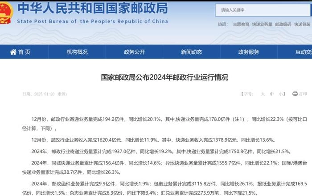Screen dimensions: 312x196
Task: Go to the 新闻动态 section
Action: (191, 52)
